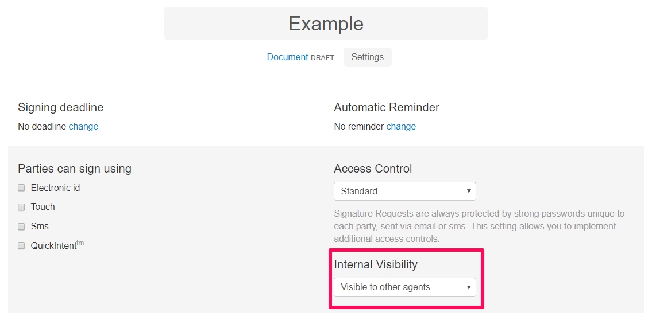Click the arrow beside Visible to other agents
652x320 pixels.
[469, 287]
